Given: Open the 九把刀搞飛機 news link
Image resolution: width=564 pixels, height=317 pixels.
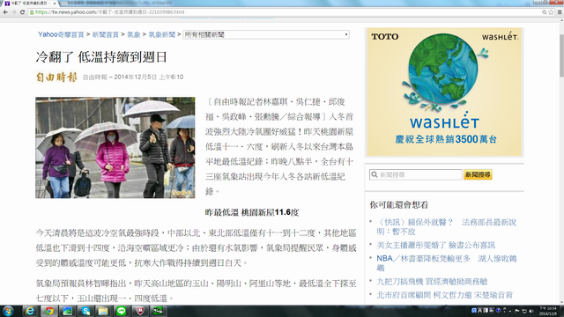Looking at the screenshot, I should pyautogui.click(x=432, y=282).
